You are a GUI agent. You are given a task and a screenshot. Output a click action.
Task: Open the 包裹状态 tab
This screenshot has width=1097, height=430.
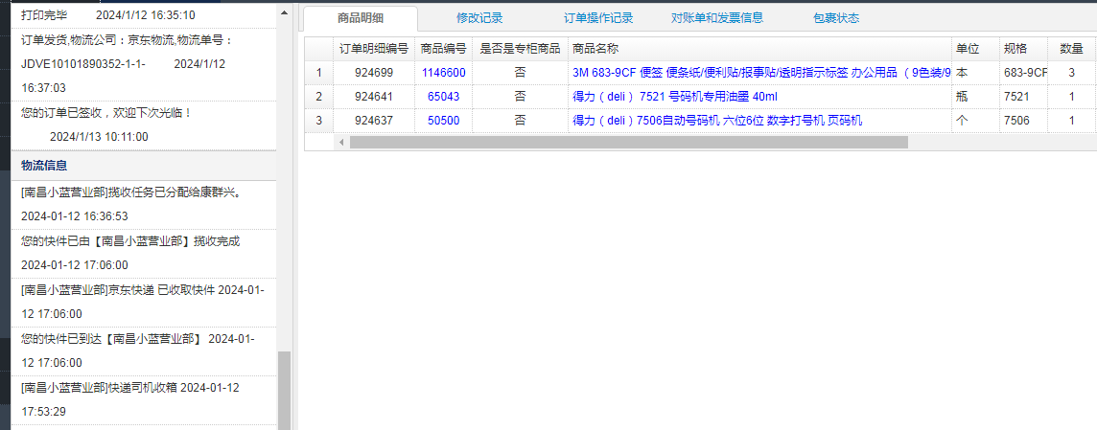tap(836, 18)
